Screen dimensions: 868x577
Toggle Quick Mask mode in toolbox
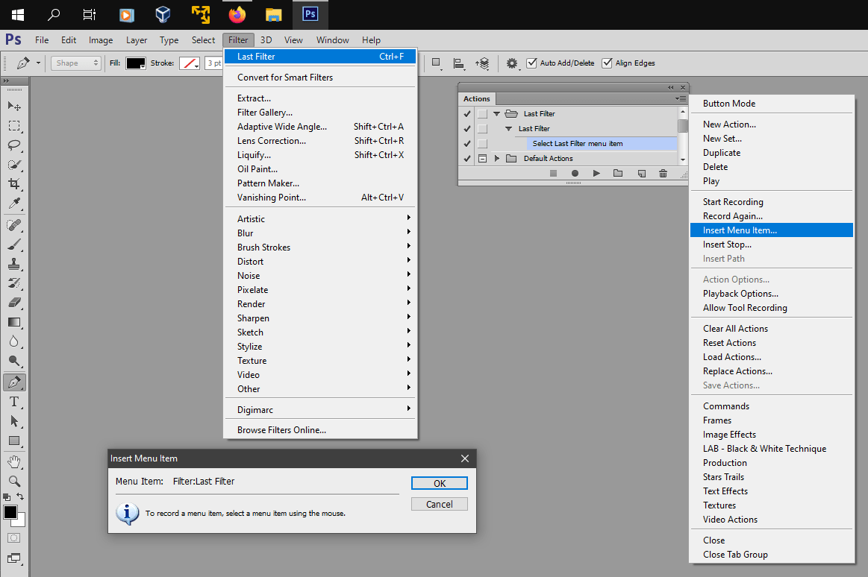tap(14, 537)
